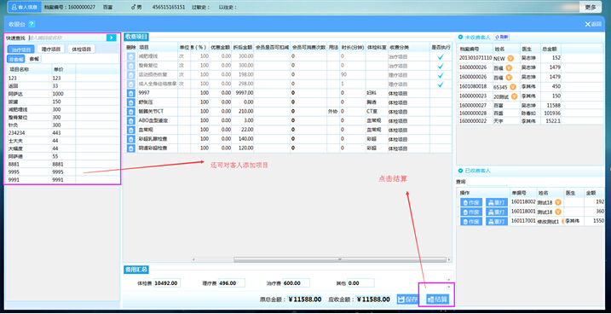Select unpaid customer 1600000027 totaling 11588

(530, 105)
